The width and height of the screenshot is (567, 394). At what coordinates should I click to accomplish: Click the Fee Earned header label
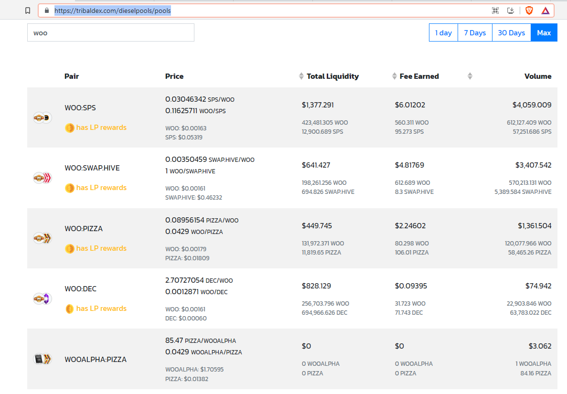[419, 76]
